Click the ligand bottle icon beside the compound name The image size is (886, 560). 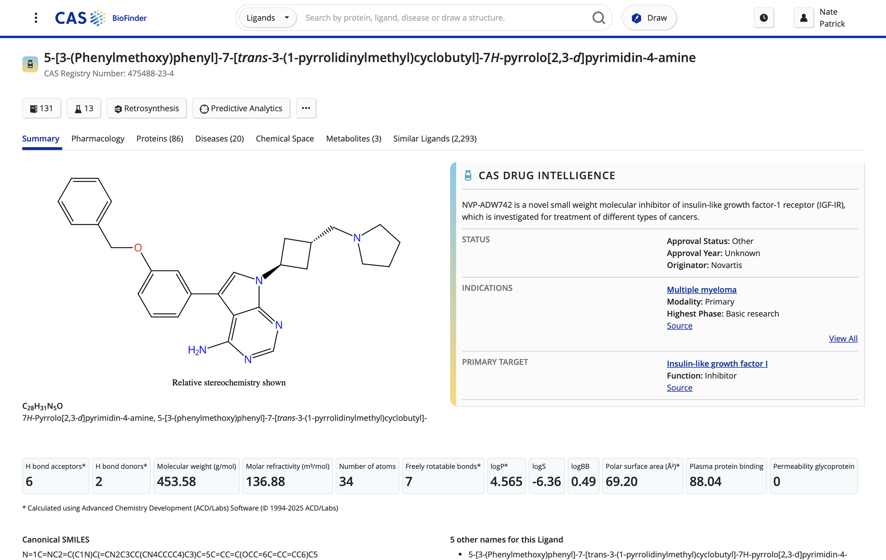pyautogui.click(x=30, y=63)
